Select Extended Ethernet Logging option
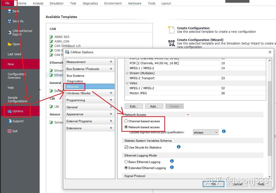 (126, 168)
